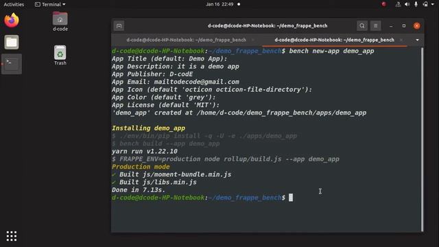Screen dimensions: 439x247
Task: Click 'Built js/libs.min.js' line
Action: (x=154, y=183)
